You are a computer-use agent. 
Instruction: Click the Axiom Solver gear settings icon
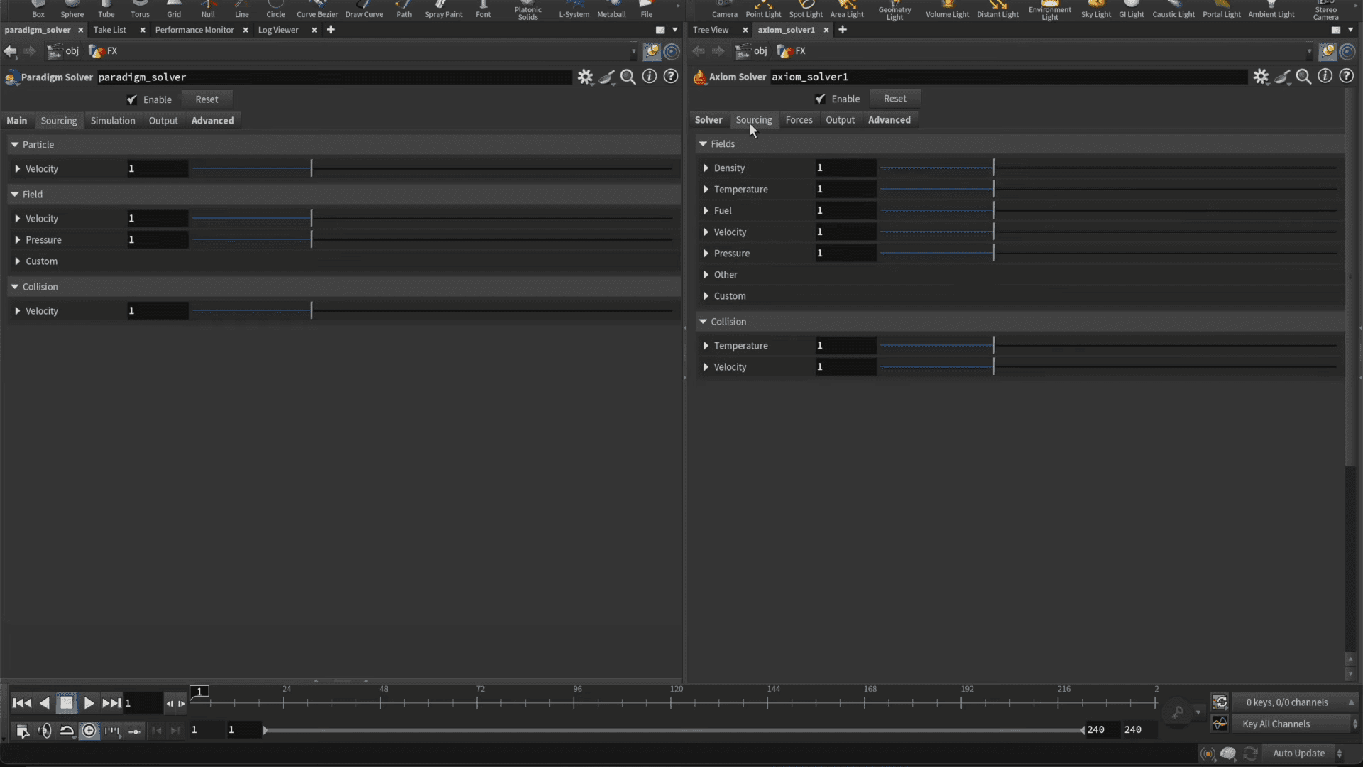point(1260,77)
